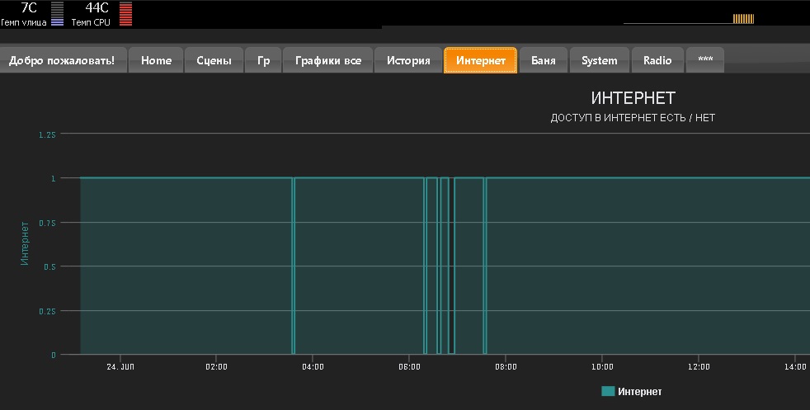
Task: Click the outdoor temperature bar gauge
Action: pos(57,14)
